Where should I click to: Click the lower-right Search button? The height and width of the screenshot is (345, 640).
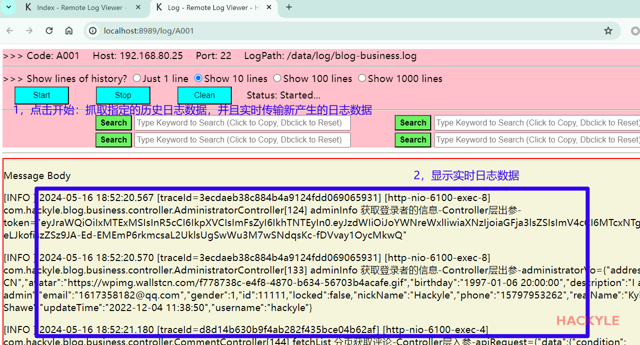(413, 140)
